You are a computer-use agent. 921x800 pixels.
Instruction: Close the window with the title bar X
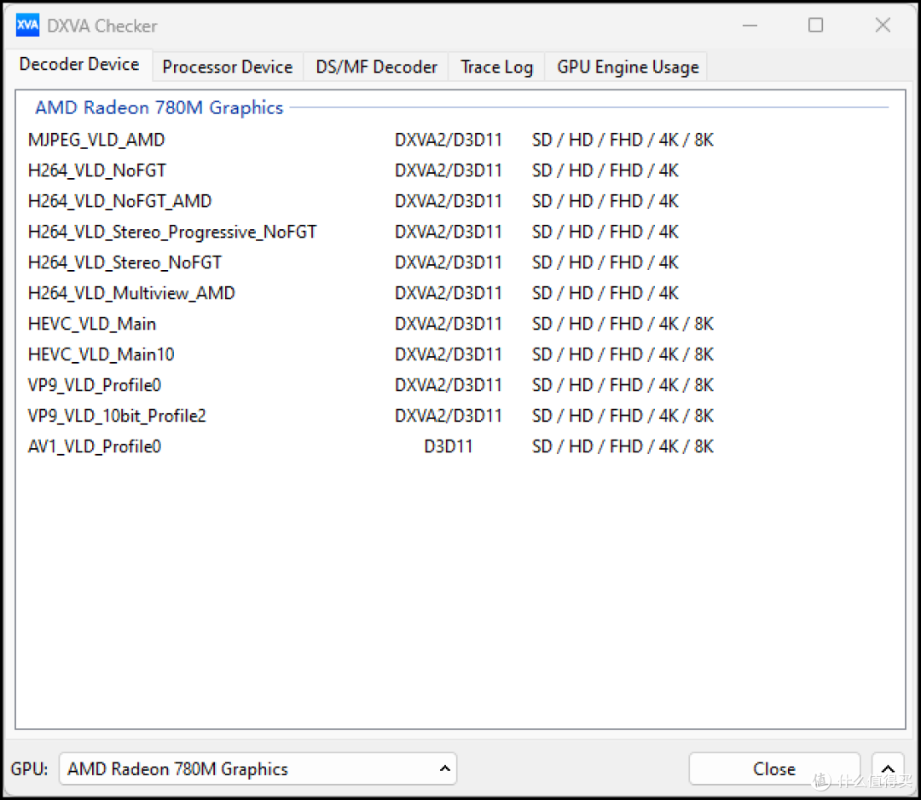point(883,26)
